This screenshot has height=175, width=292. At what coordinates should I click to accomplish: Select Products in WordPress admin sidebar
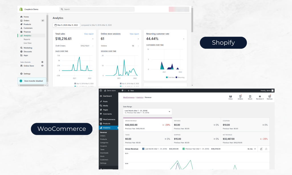pos(107,123)
